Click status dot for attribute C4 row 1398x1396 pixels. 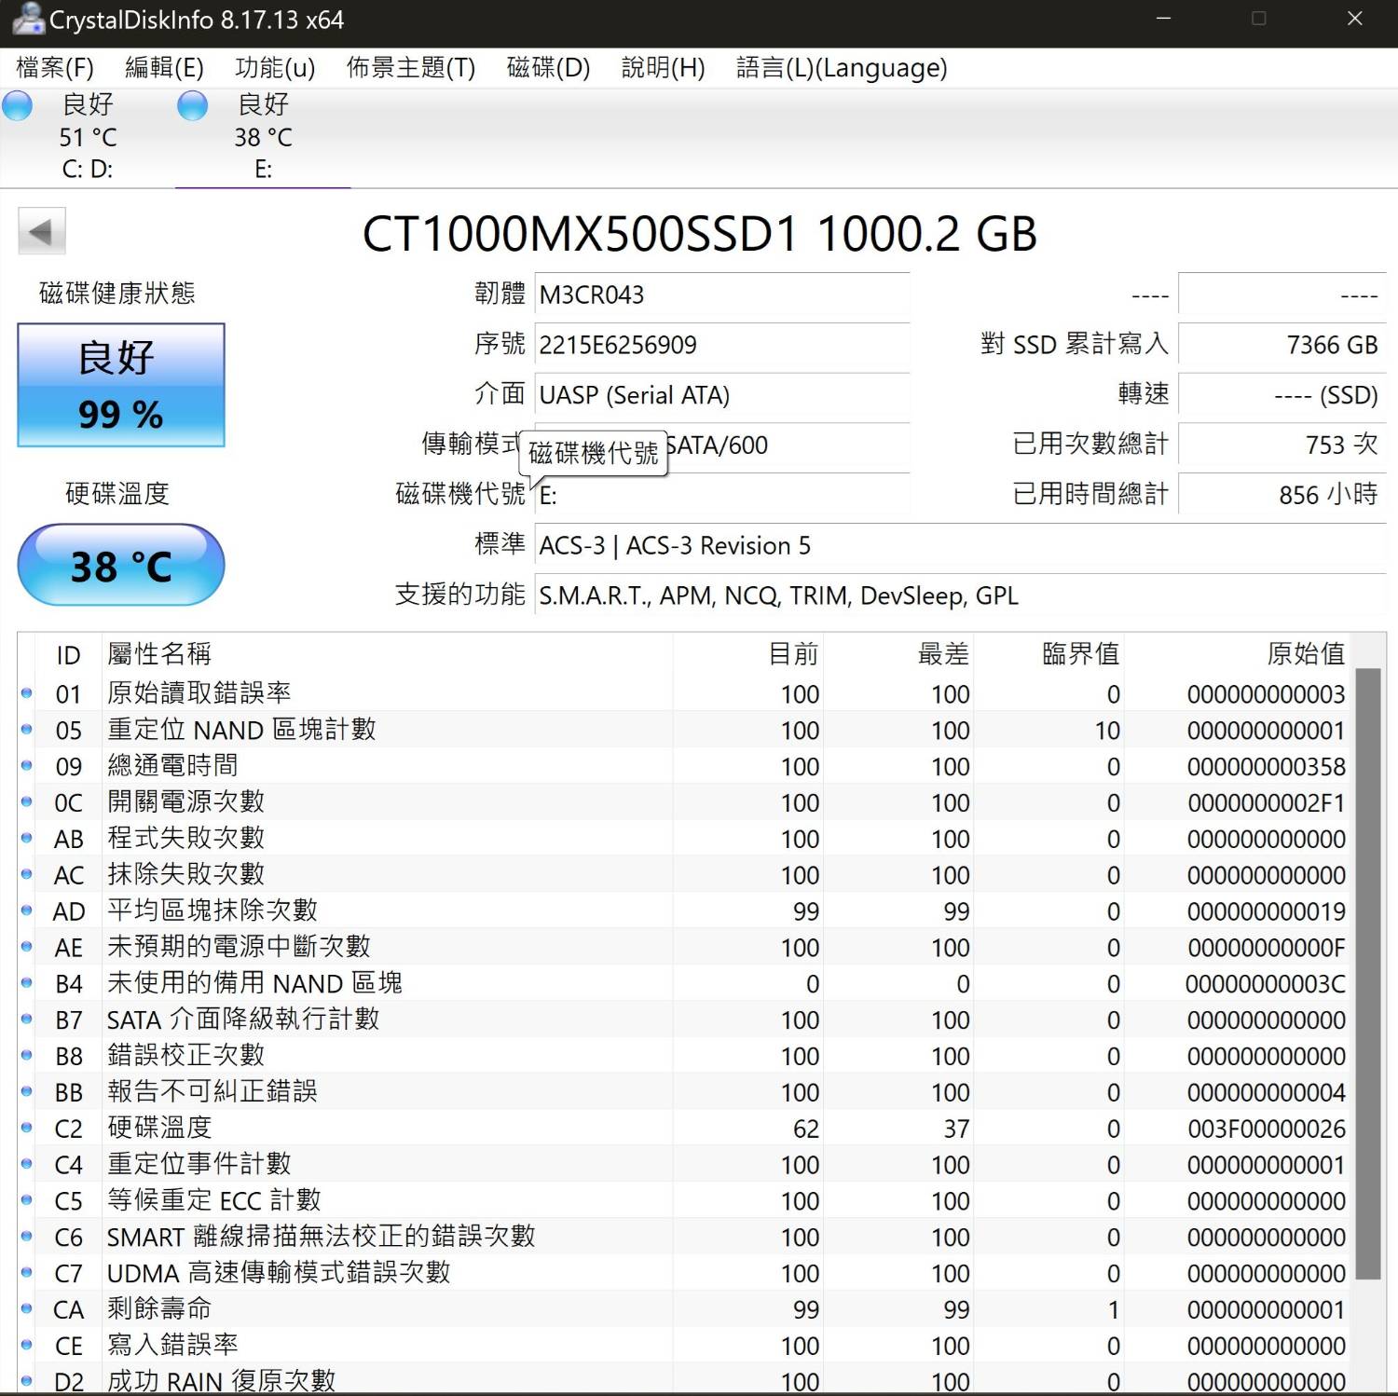[x=26, y=1164]
